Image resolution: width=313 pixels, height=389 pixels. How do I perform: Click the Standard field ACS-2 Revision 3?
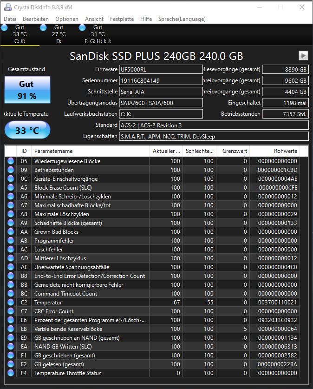214,125
